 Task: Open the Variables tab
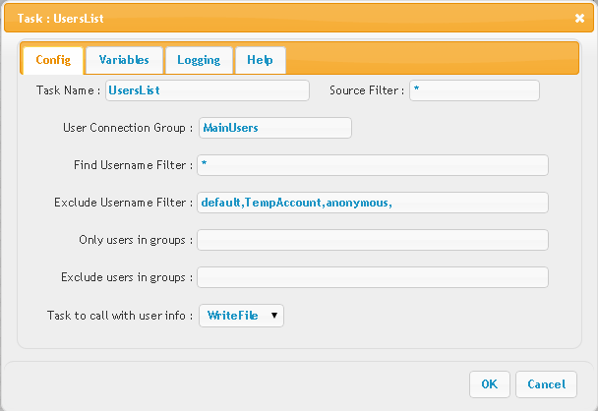click(124, 60)
